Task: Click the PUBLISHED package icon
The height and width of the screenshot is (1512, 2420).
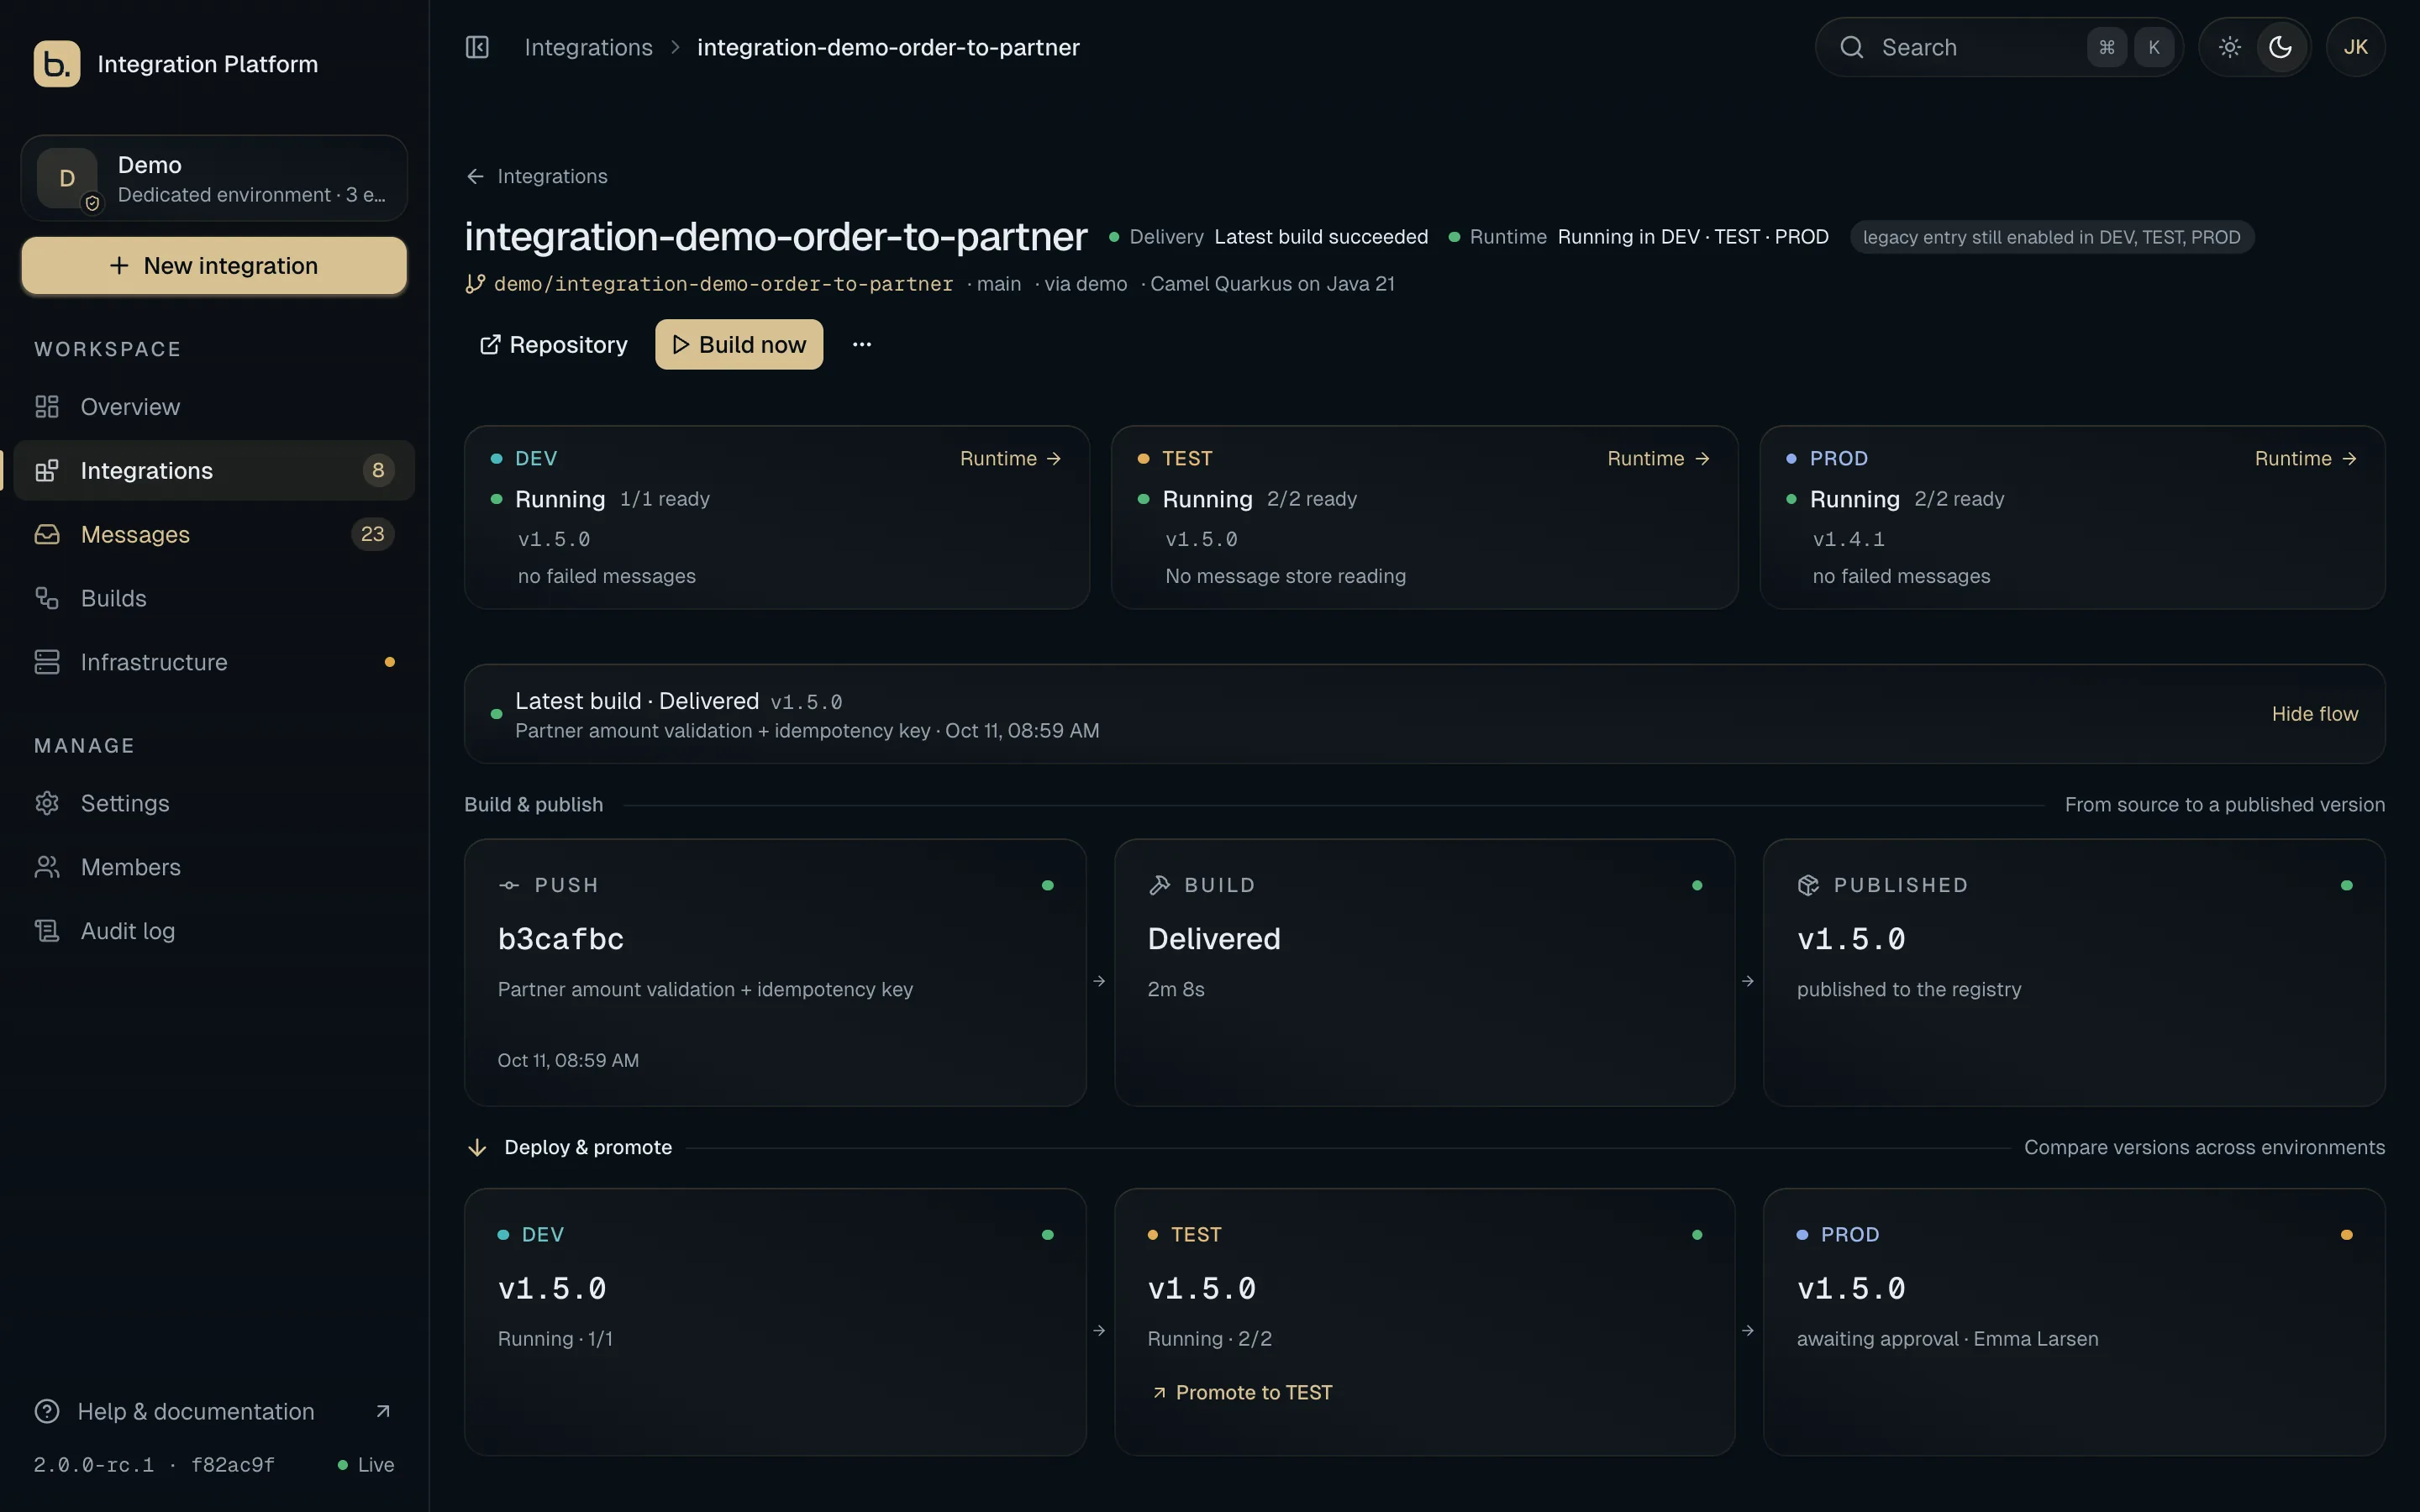Action: pyautogui.click(x=1808, y=885)
